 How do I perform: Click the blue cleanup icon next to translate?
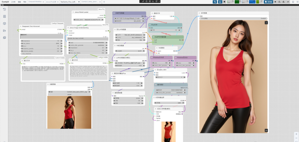(x=220, y=2)
